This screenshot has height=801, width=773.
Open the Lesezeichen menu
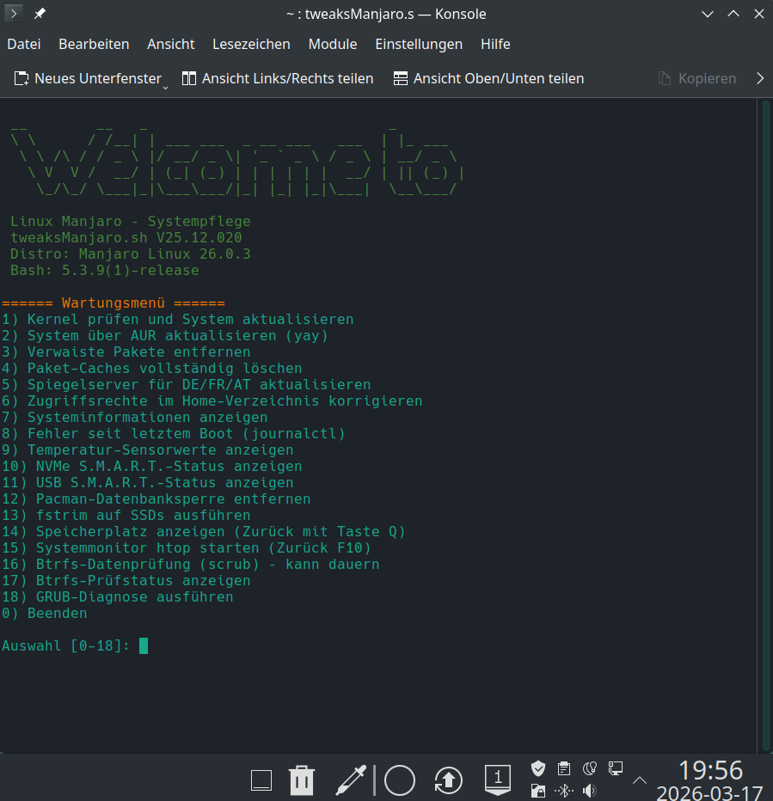pyautogui.click(x=250, y=44)
